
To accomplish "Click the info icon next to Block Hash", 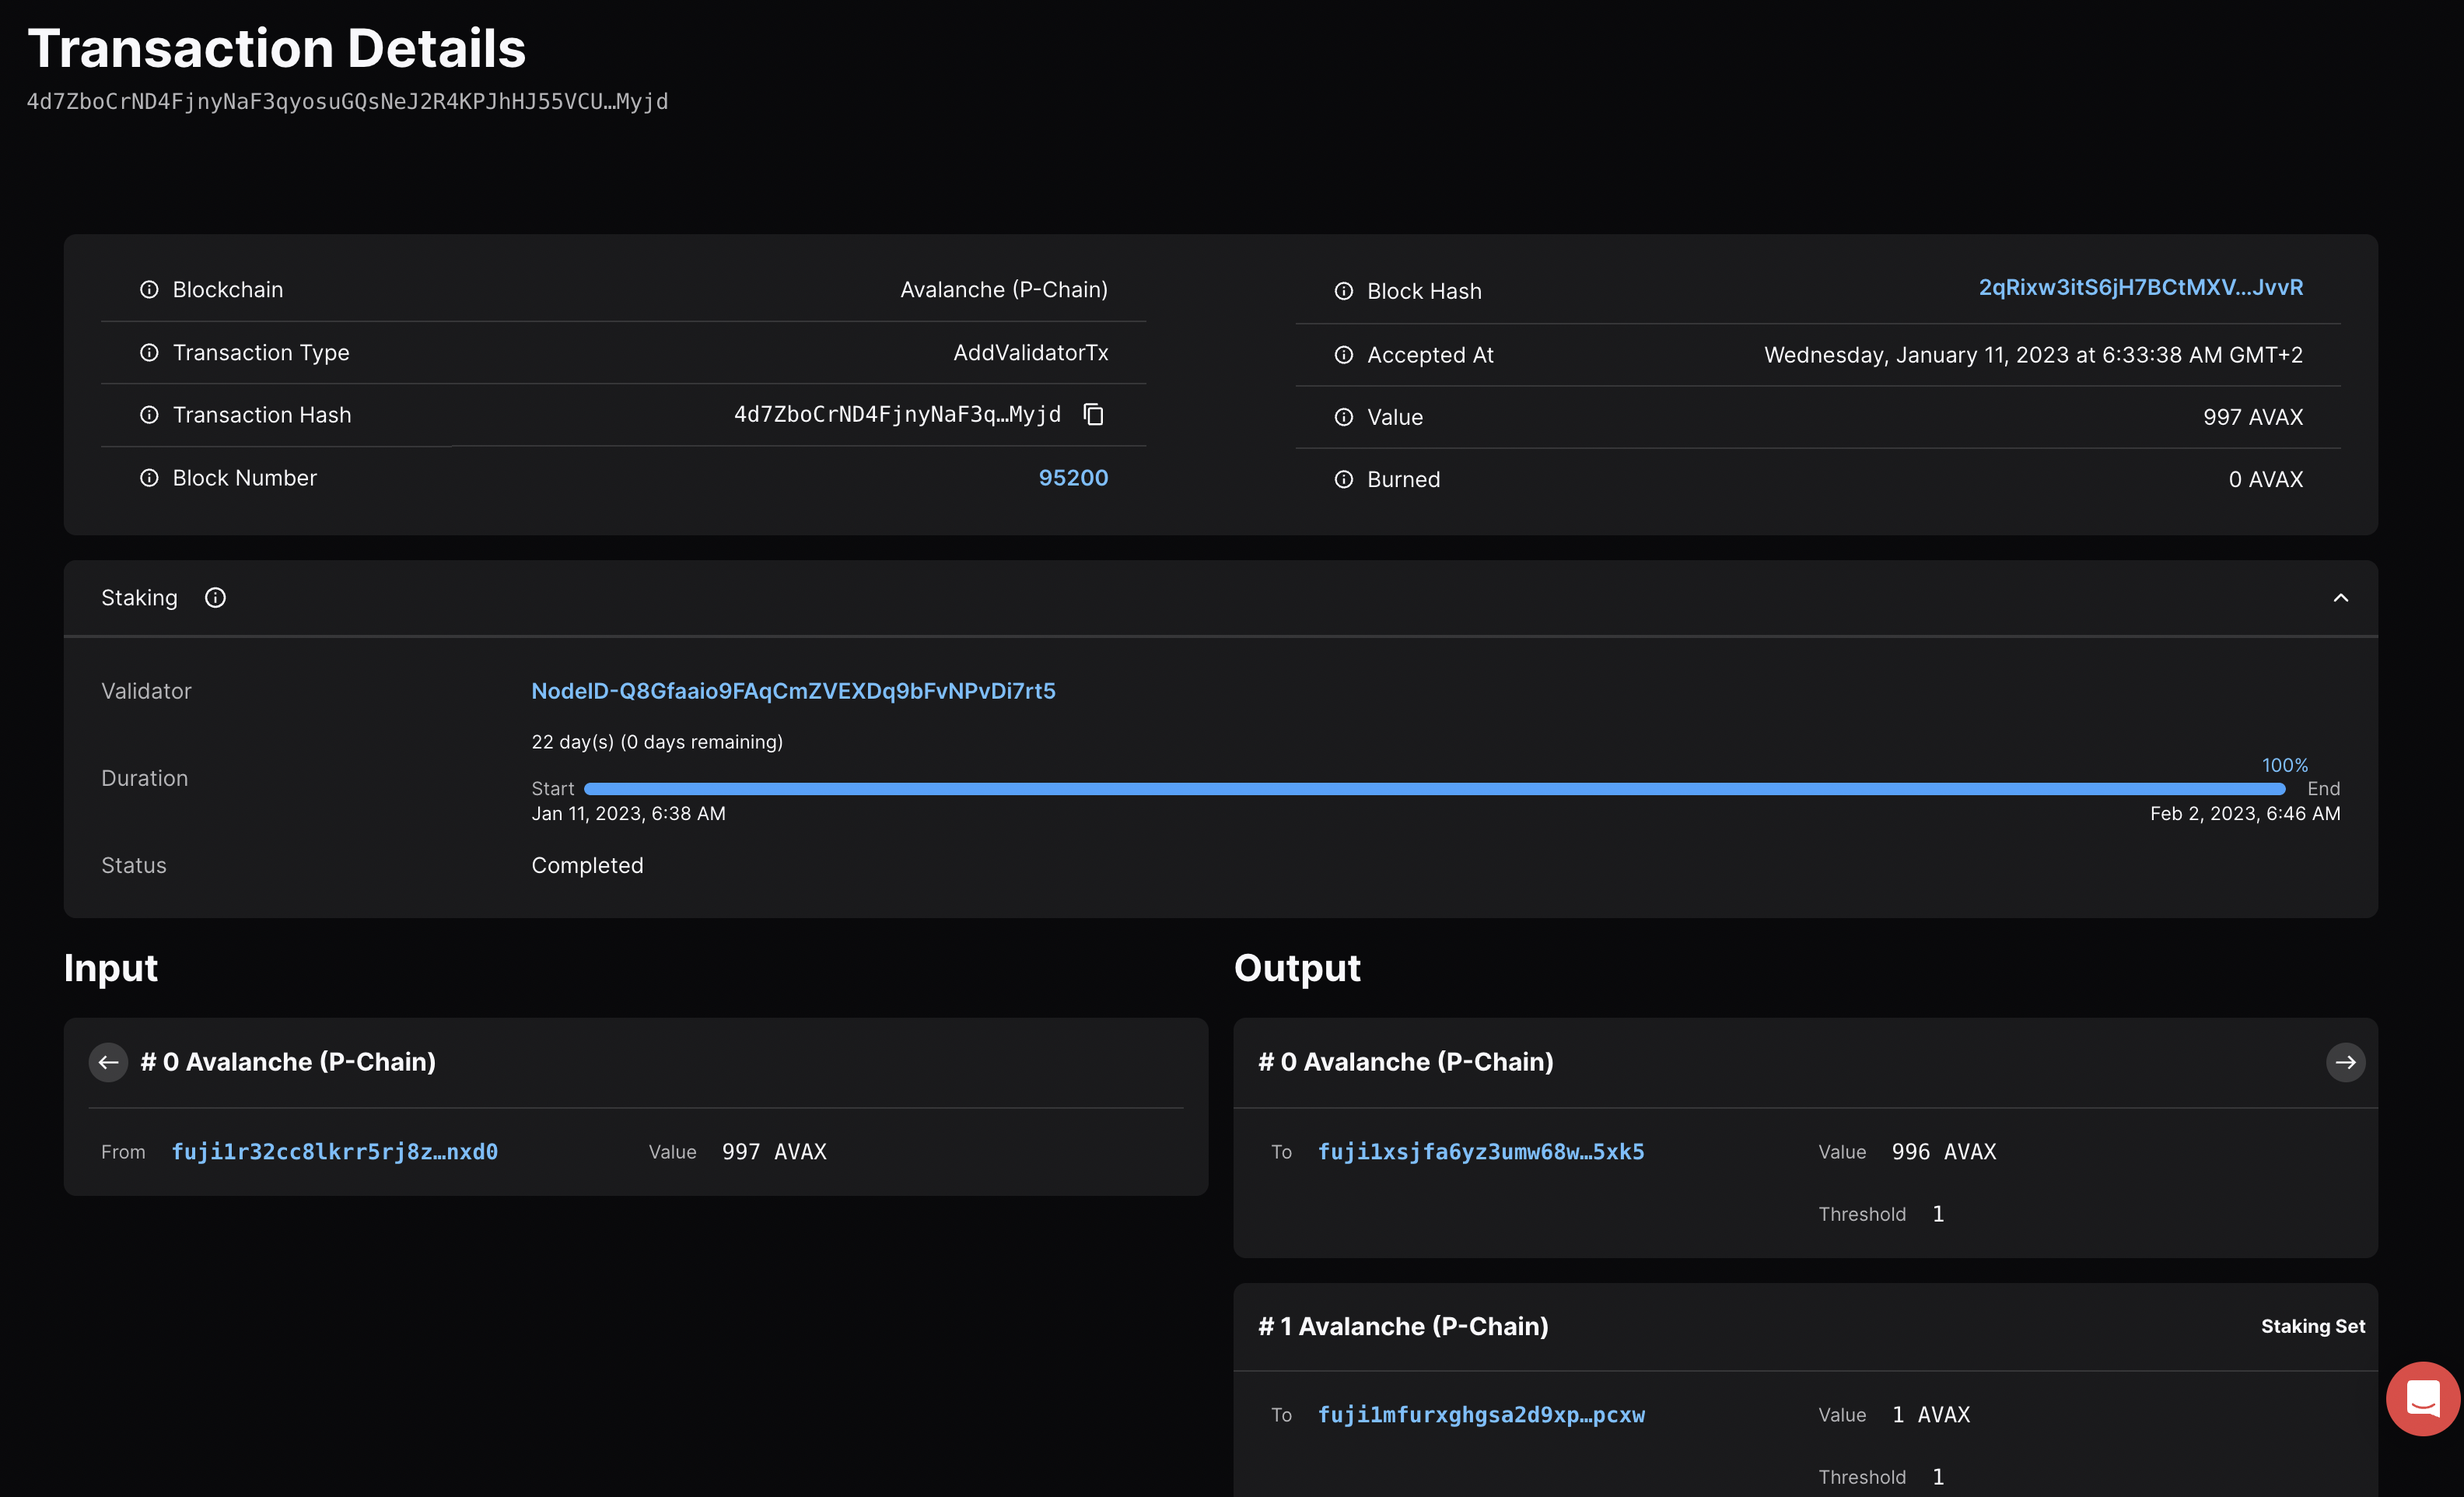I will click(1343, 291).
